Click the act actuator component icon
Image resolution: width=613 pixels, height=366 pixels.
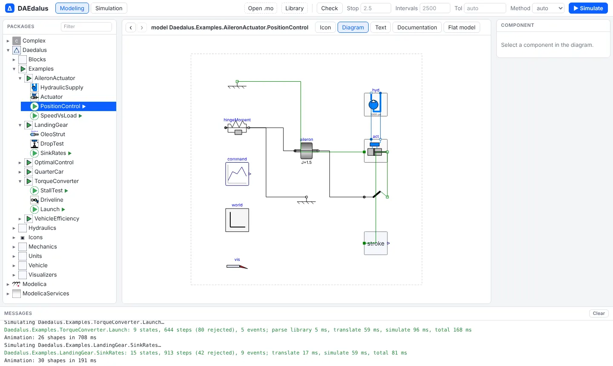pyautogui.click(x=376, y=151)
